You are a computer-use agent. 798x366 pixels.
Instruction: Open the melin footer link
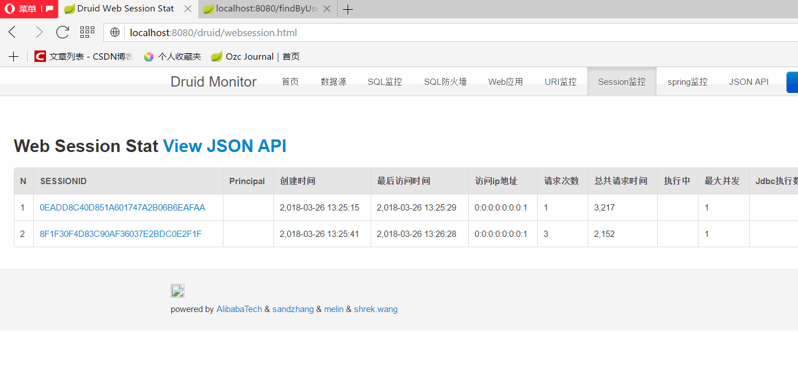(334, 309)
